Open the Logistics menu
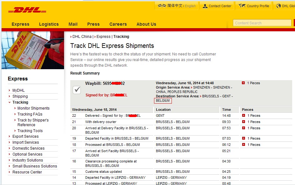This screenshot has height=185, width=295. (49, 24)
